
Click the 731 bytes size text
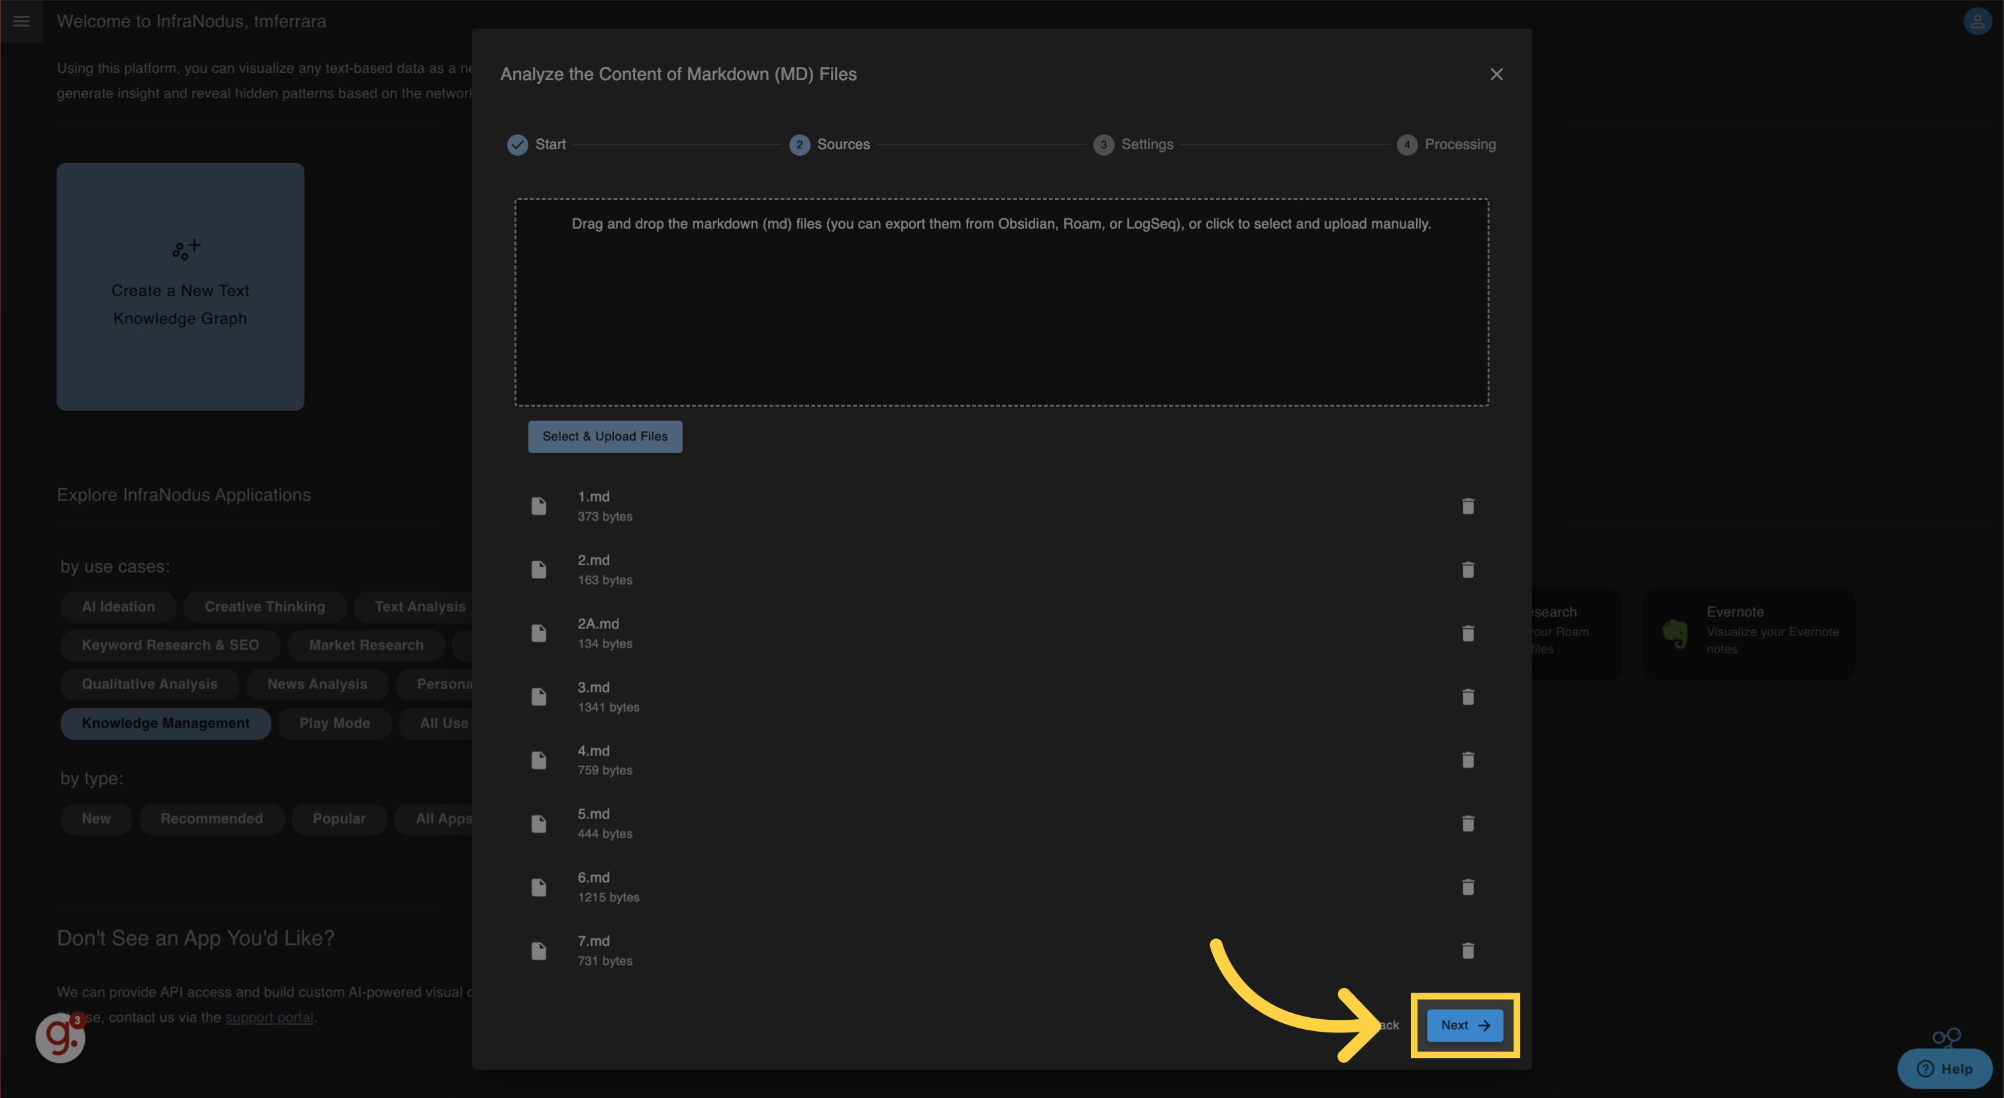click(x=604, y=961)
